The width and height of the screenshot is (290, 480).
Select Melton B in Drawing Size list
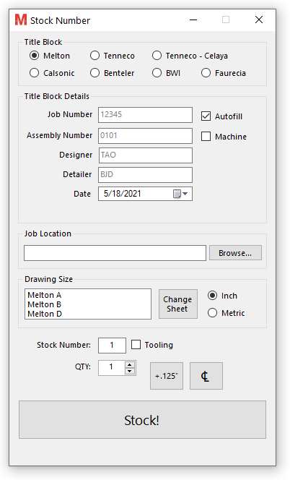(x=44, y=304)
